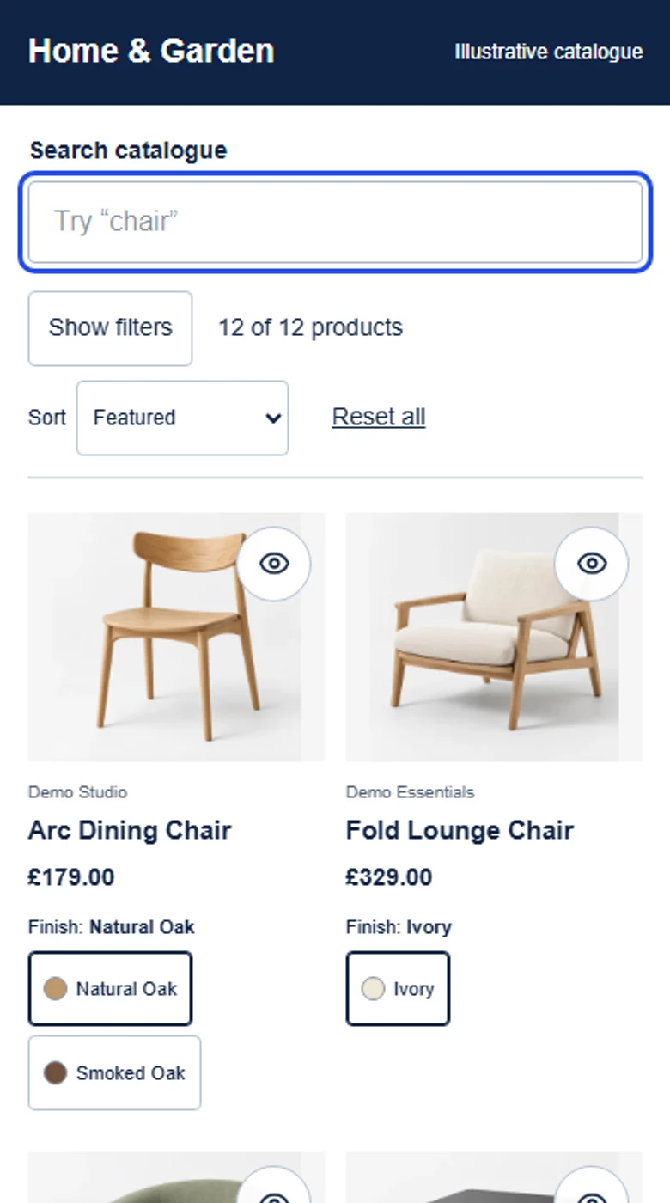Open Arc Dining Chair product image
This screenshot has height=1203, width=670.
(x=176, y=638)
